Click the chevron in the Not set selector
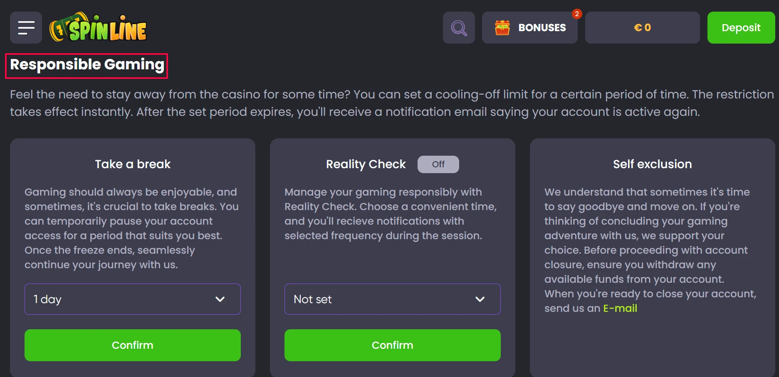 [x=480, y=299]
